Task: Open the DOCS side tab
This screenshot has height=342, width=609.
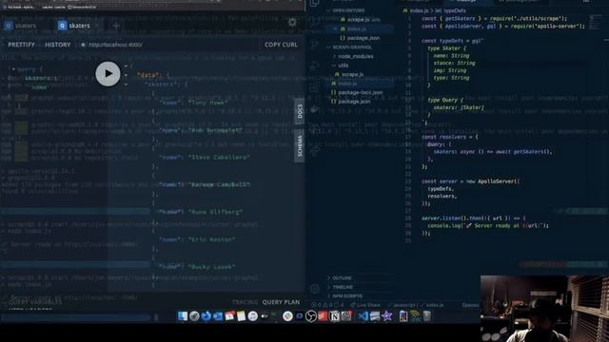Action: click(x=300, y=111)
